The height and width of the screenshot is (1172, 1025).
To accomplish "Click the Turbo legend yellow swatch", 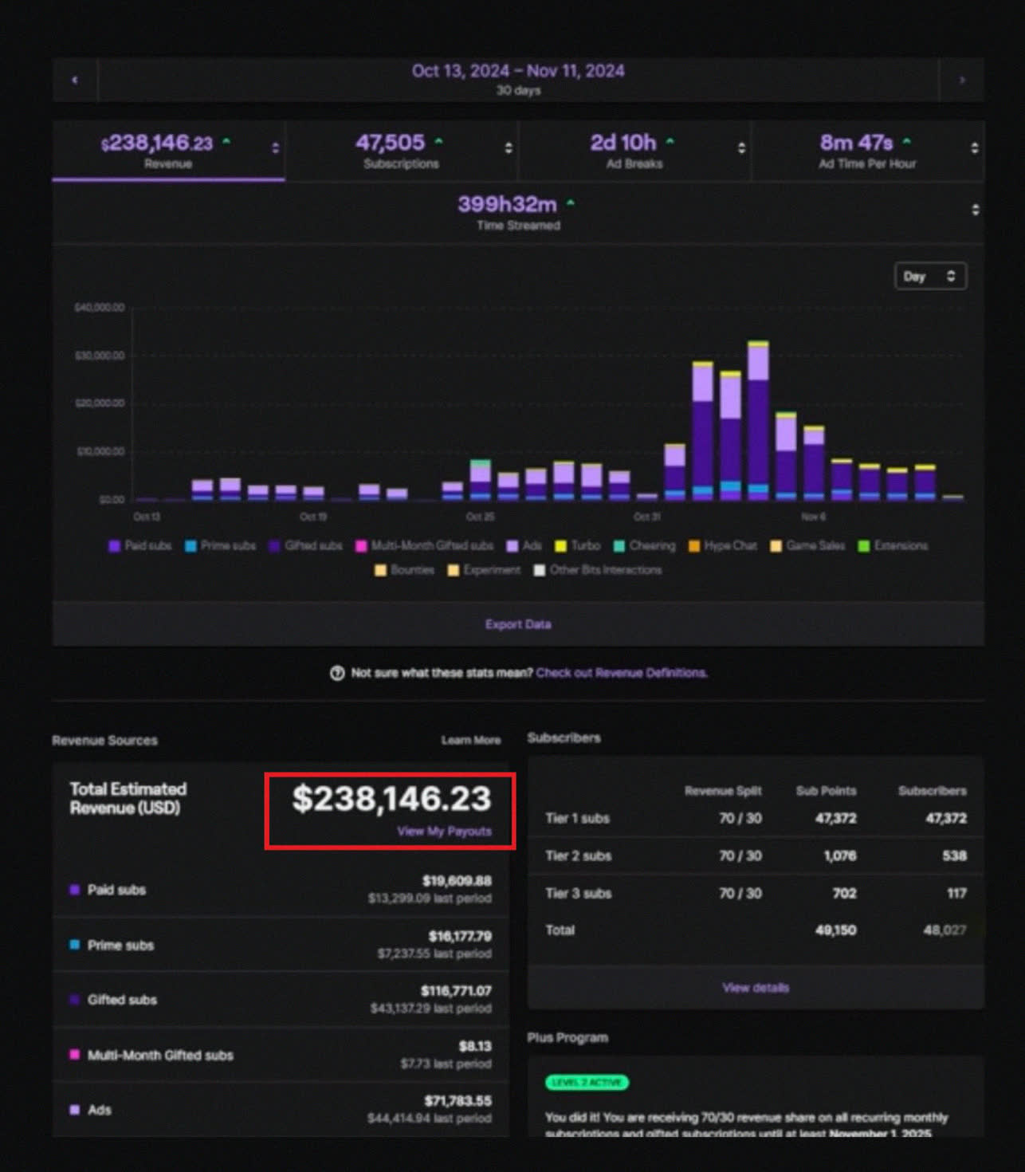I will tap(561, 546).
